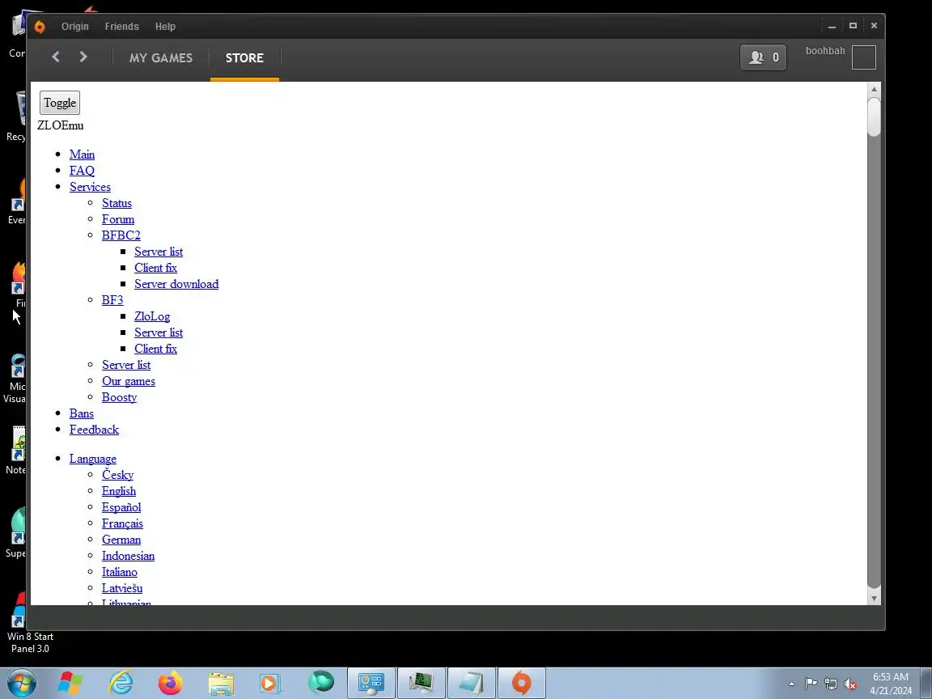Viewport: 932px width, 699px height.
Task: Open the Origin menu
Action: (x=75, y=27)
